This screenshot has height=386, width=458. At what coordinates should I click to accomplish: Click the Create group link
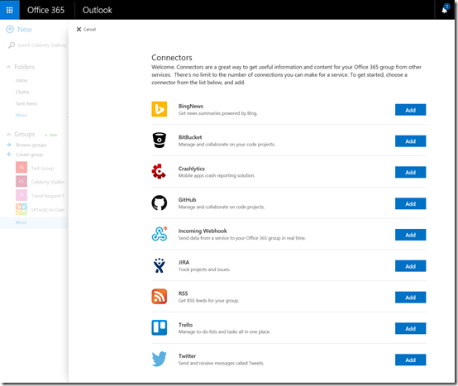30,155
